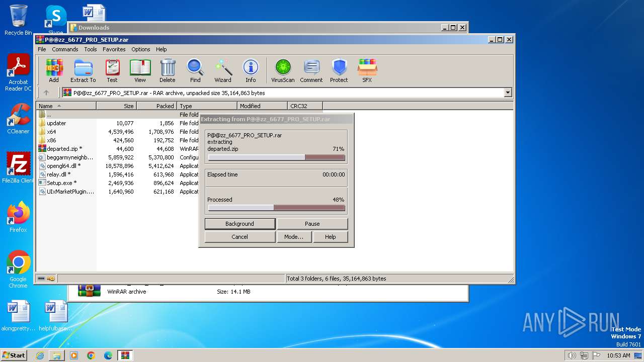This screenshot has height=362, width=644.
Task: Select the beggarmyneighb... config file row
Action: pos(118,157)
